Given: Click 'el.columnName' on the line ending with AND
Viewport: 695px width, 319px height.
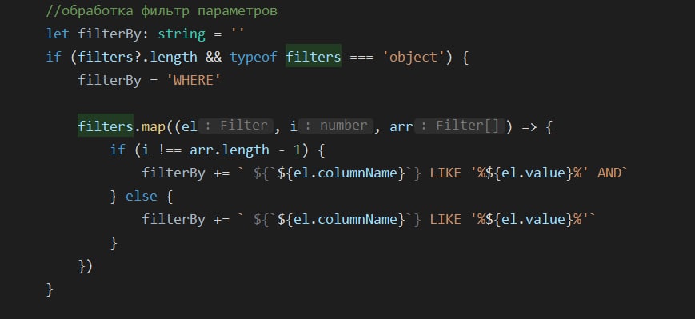Looking at the screenshot, I should pos(346,173).
